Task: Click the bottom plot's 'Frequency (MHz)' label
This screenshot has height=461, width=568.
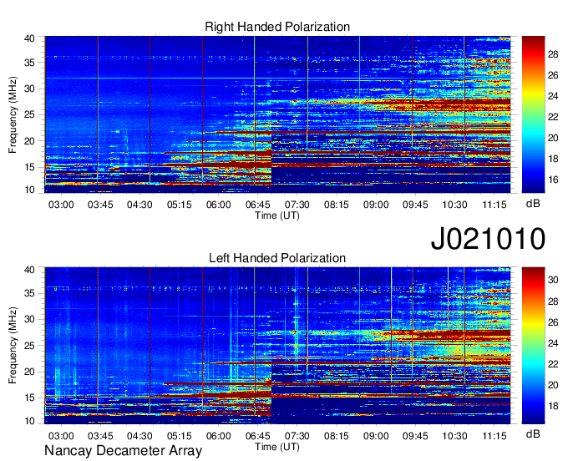Action: [13, 346]
